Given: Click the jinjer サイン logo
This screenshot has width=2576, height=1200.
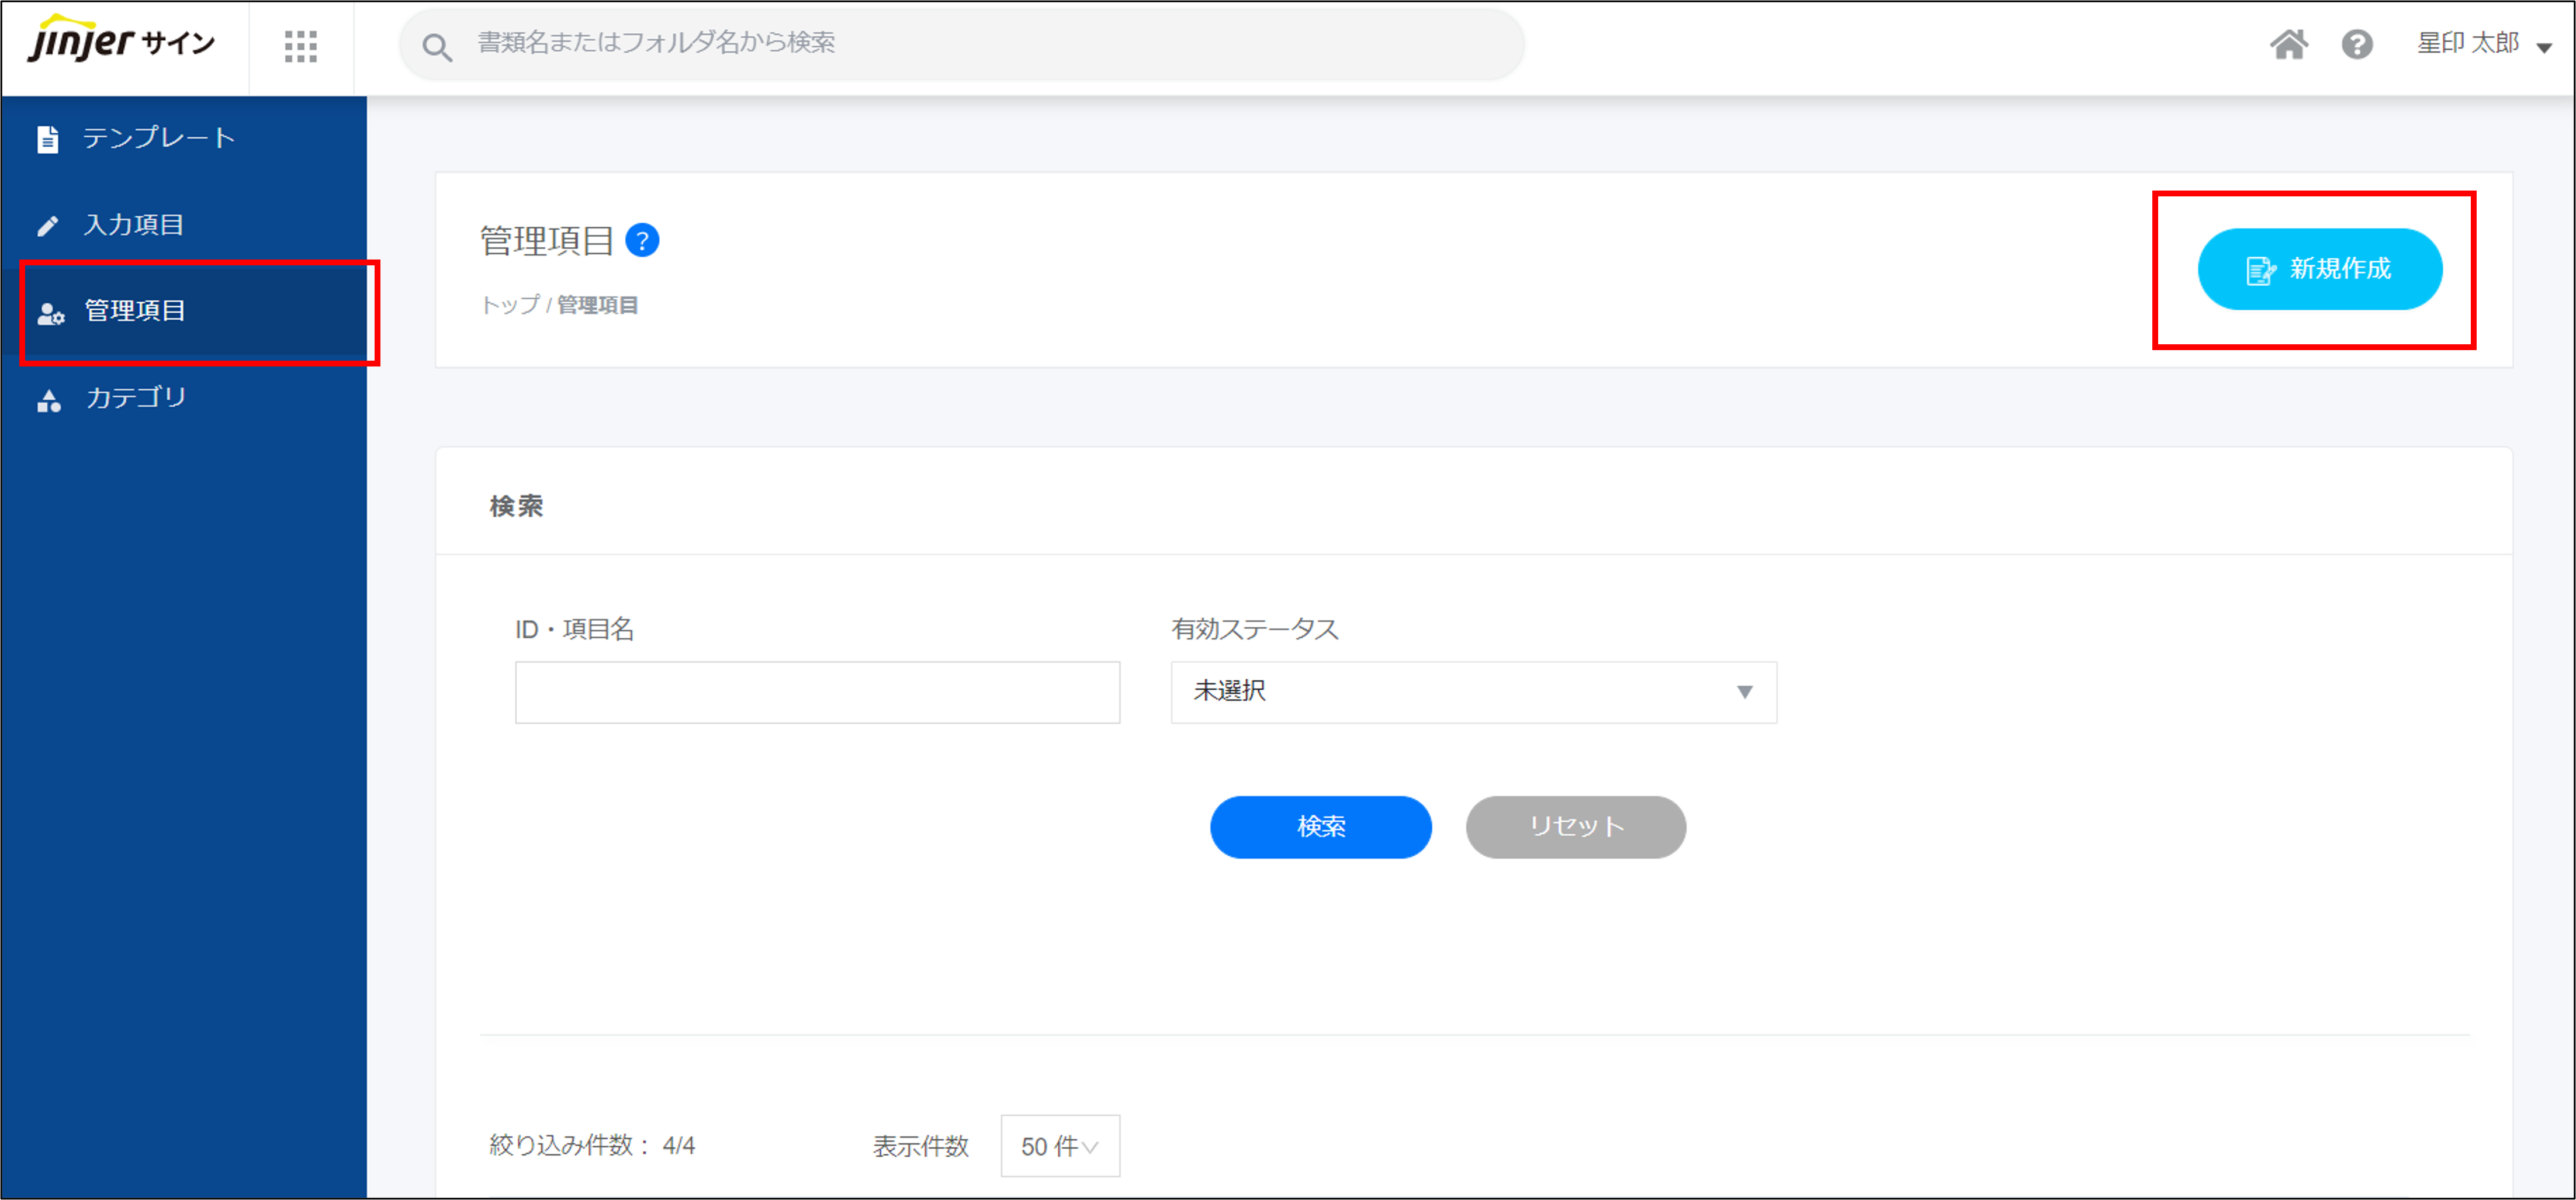Looking at the screenshot, I should (x=121, y=42).
